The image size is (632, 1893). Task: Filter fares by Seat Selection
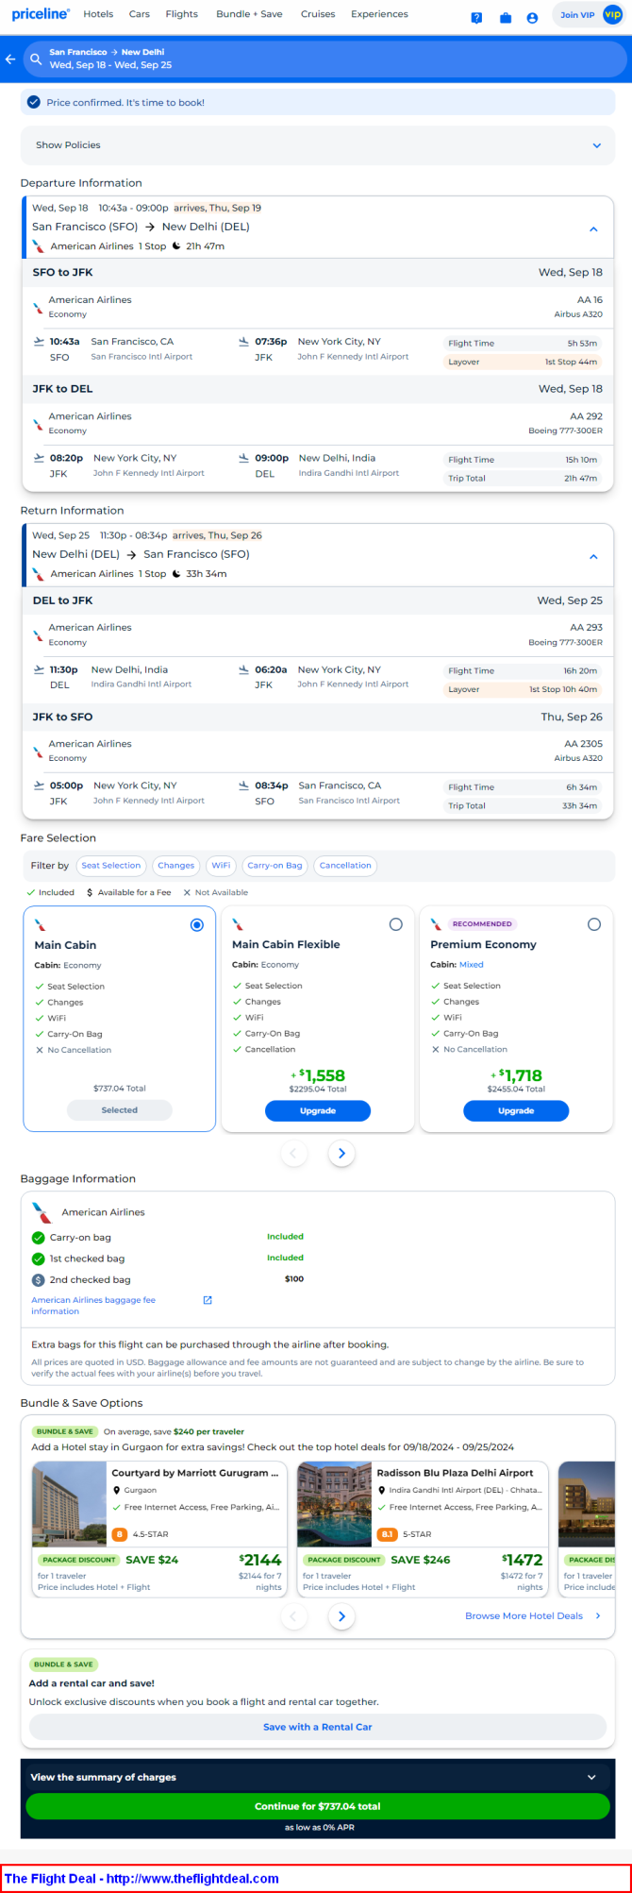click(x=110, y=865)
